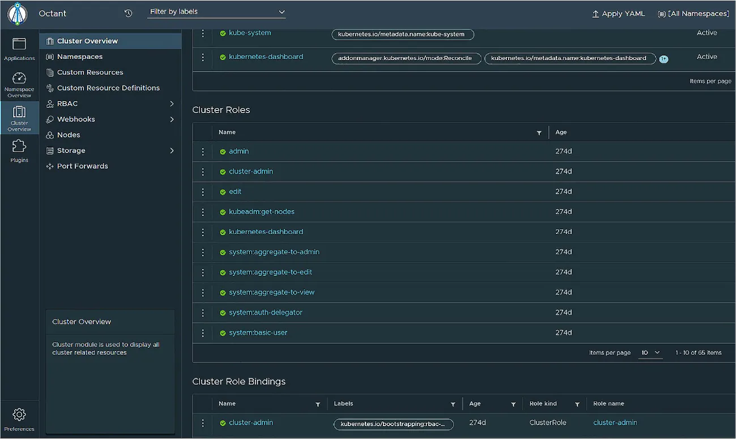Open the Name column filter in Cluster Roles
Screen dimensions: 737x439
539,132
